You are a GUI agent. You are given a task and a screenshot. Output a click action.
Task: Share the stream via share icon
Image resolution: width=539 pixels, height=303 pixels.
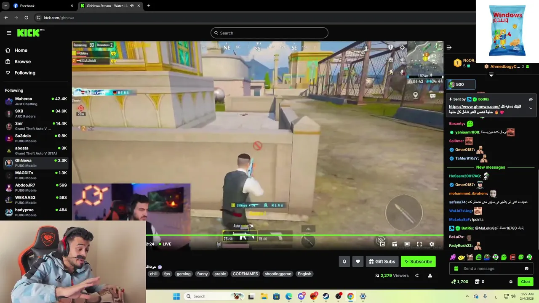[416, 276]
